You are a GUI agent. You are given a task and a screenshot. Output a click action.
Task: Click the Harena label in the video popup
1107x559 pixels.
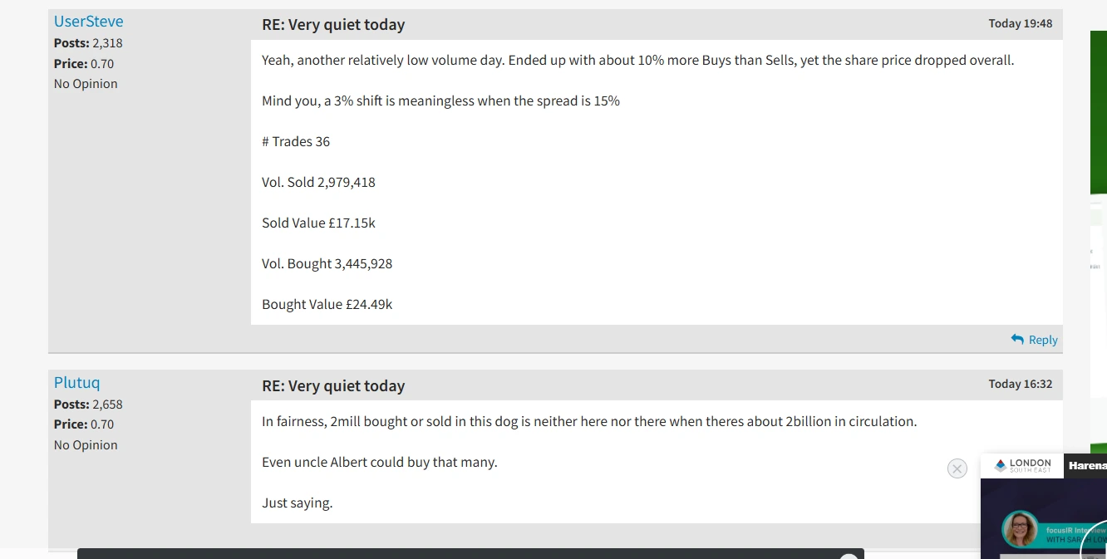click(x=1087, y=466)
